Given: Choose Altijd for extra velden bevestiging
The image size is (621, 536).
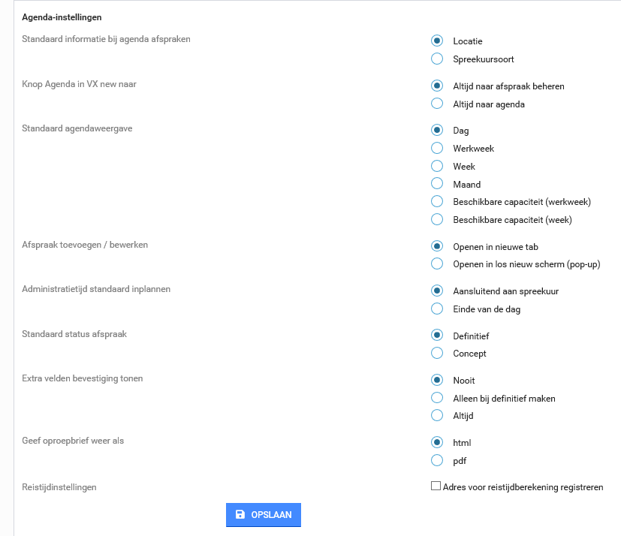Looking at the screenshot, I should tap(437, 415).
